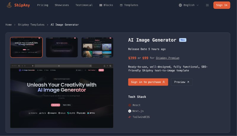Expand the English language dropdown

[189, 5]
